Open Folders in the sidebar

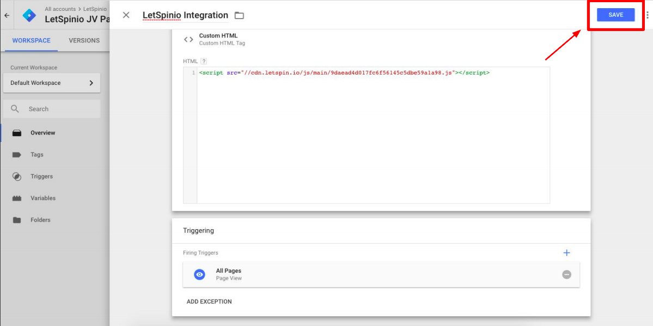(40, 220)
